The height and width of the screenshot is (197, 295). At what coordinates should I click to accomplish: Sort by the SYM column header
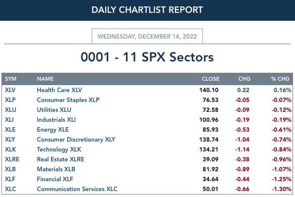tap(10, 79)
